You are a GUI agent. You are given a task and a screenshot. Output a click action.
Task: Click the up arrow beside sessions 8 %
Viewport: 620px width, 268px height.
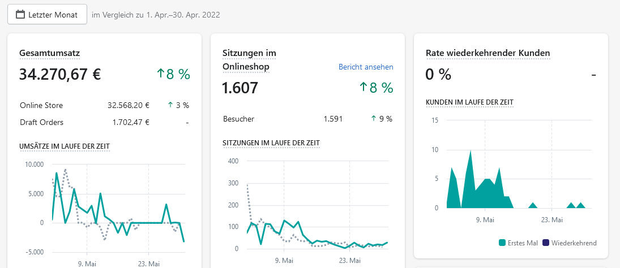pos(364,87)
